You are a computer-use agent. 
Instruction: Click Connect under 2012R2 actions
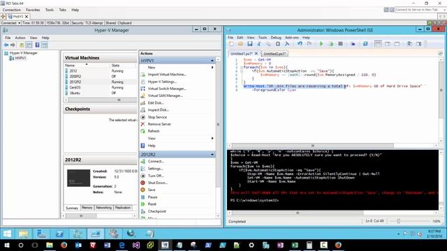tap(156, 161)
